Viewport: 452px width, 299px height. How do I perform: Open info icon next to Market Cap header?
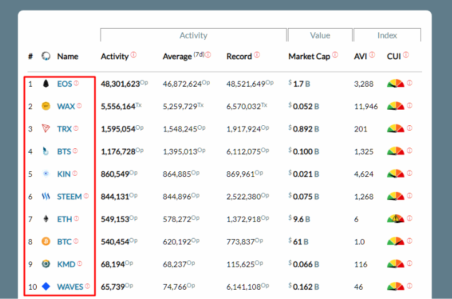(x=335, y=54)
